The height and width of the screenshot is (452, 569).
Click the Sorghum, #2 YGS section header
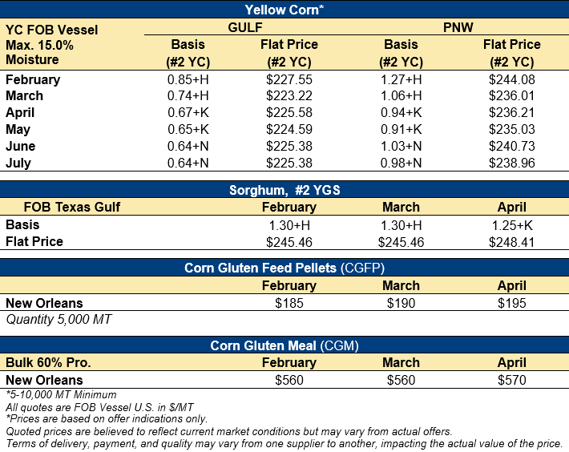284,189
